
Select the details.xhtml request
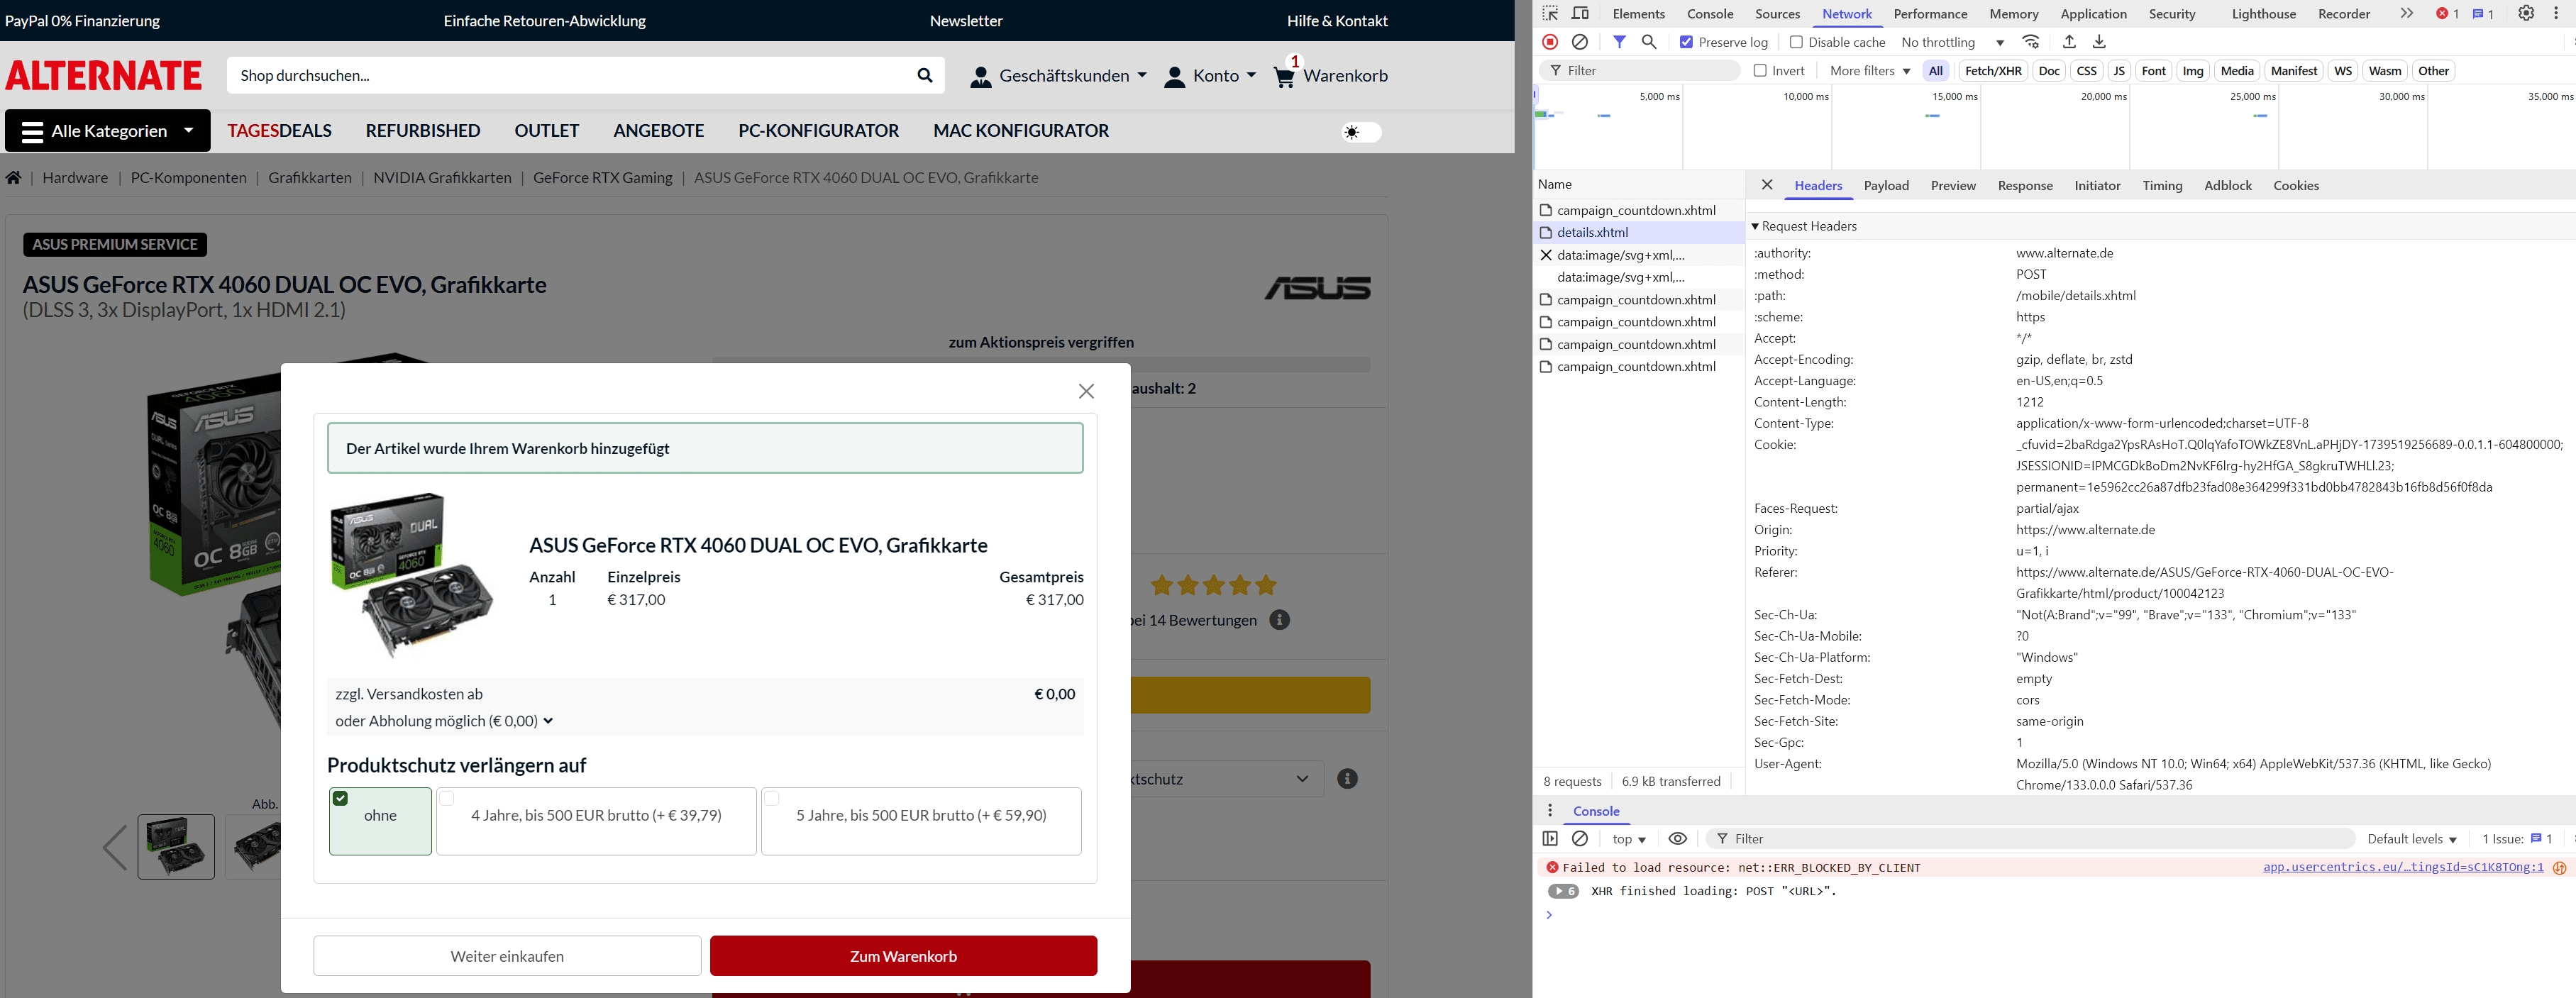1639,232
